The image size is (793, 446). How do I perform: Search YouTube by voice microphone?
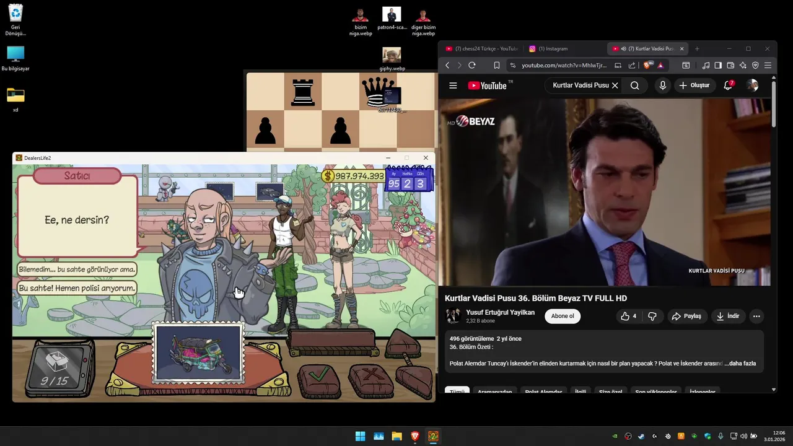click(662, 85)
